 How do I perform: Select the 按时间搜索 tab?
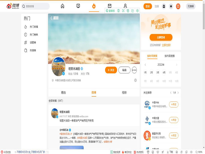point(152,56)
